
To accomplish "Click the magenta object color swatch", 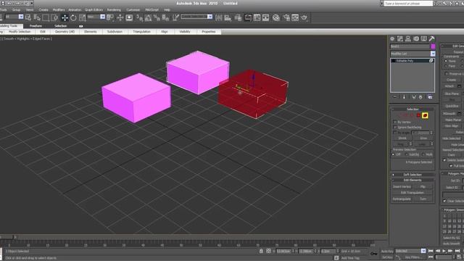I will [433, 46].
